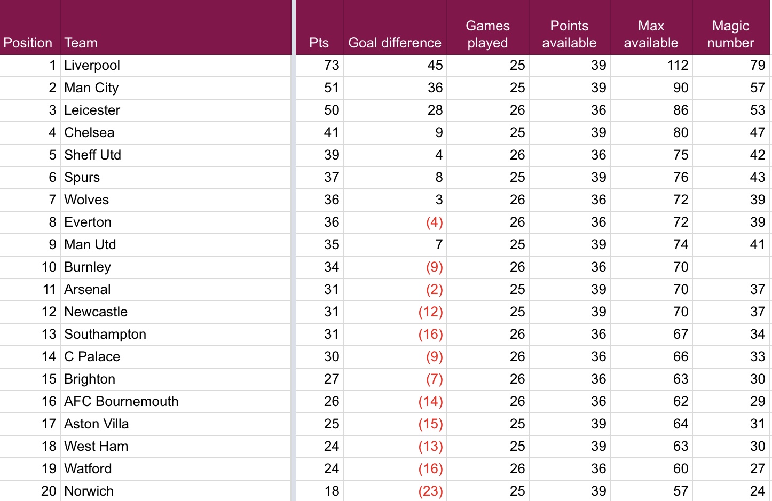Click the AFC Bournemouth team cell

click(x=176, y=402)
